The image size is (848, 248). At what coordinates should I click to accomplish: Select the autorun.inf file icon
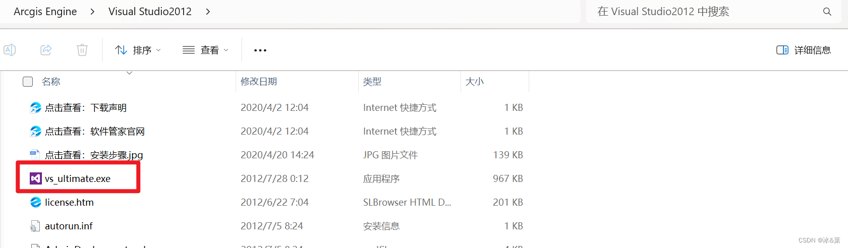tap(35, 226)
